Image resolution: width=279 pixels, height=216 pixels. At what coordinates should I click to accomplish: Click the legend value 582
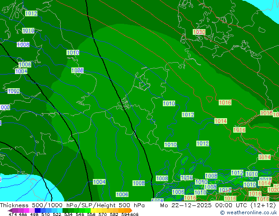pos(114,214)
